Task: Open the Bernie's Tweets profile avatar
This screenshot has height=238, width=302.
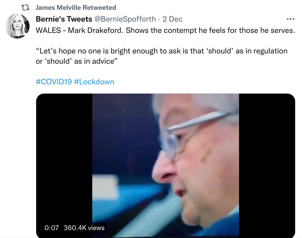Action: pos(17,26)
